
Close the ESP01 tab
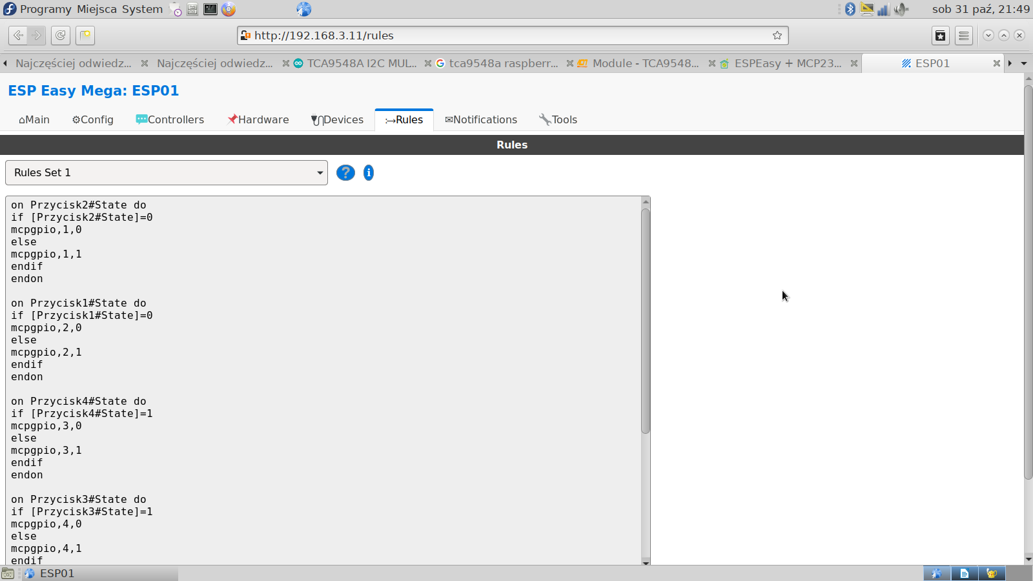[x=996, y=63]
